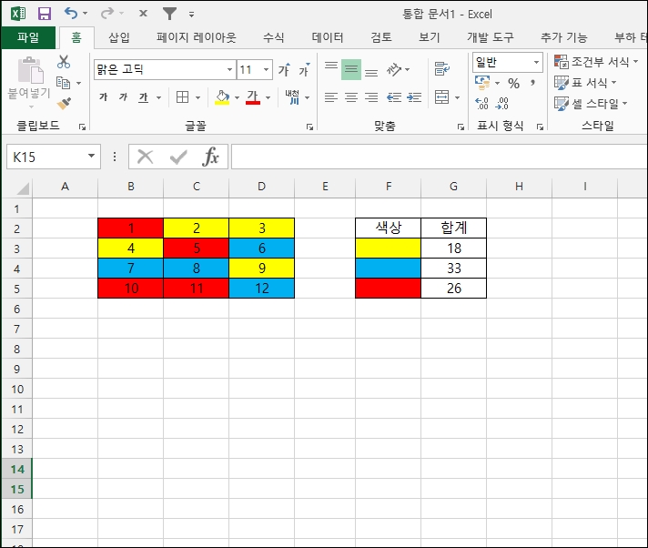Screen dimensions: 648x548
Task: Align text right
Action: point(371,97)
